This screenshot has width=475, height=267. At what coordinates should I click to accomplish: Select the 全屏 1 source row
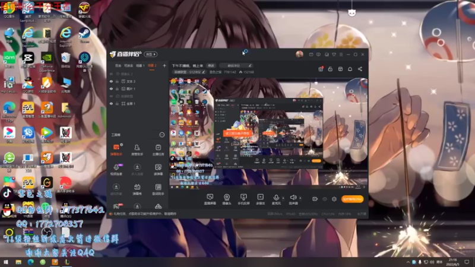(x=138, y=103)
